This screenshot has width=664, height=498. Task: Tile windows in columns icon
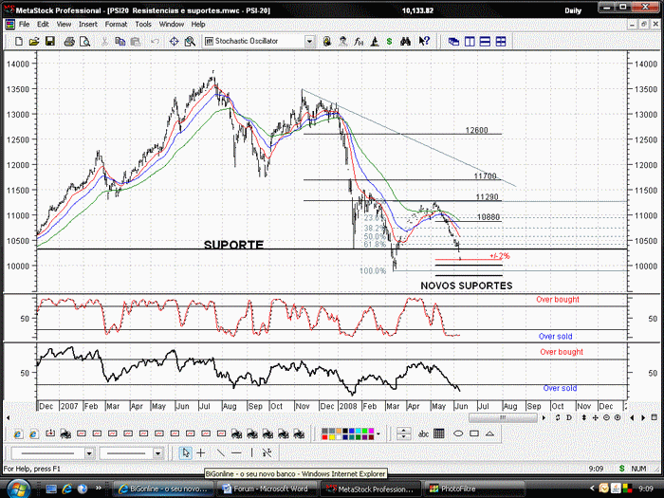pos(470,42)
